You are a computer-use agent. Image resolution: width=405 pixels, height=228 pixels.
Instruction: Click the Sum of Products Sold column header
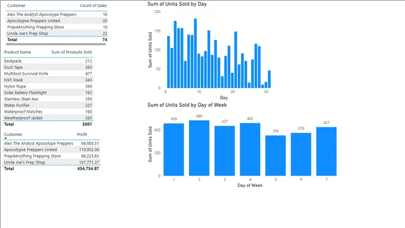tap(72, 52)
